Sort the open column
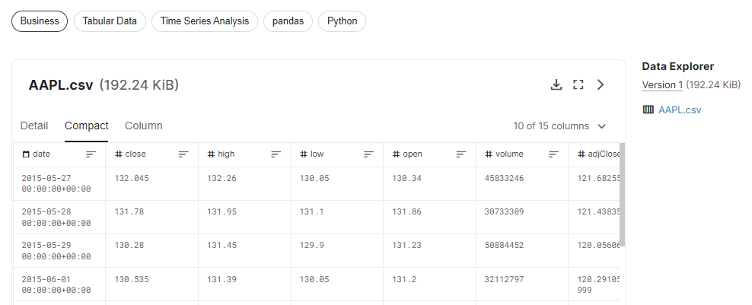The width and height of the screenshot is (752, 305). [461, 154]
